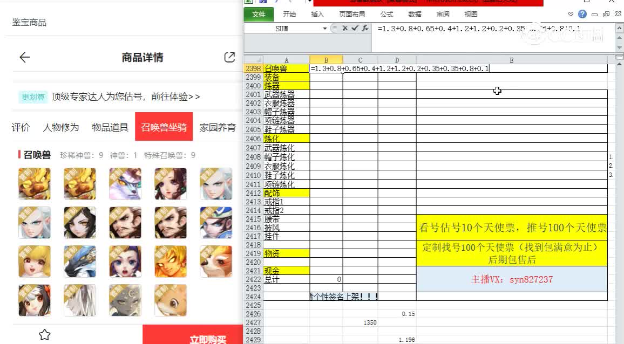Image resolution: width=624 pixels, height=344 pixels.
Task: Open the 文件 tab in Excel
Action: coord(259,15)
